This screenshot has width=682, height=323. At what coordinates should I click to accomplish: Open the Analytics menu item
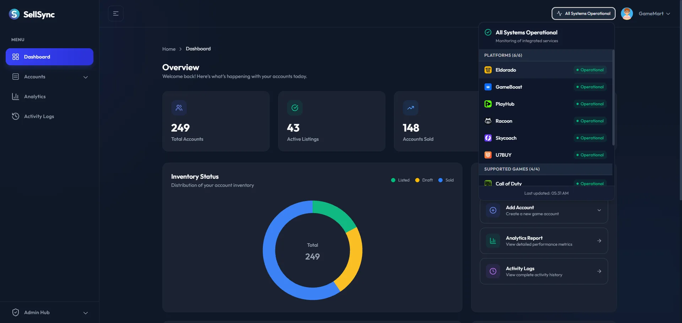pos(49,96)
